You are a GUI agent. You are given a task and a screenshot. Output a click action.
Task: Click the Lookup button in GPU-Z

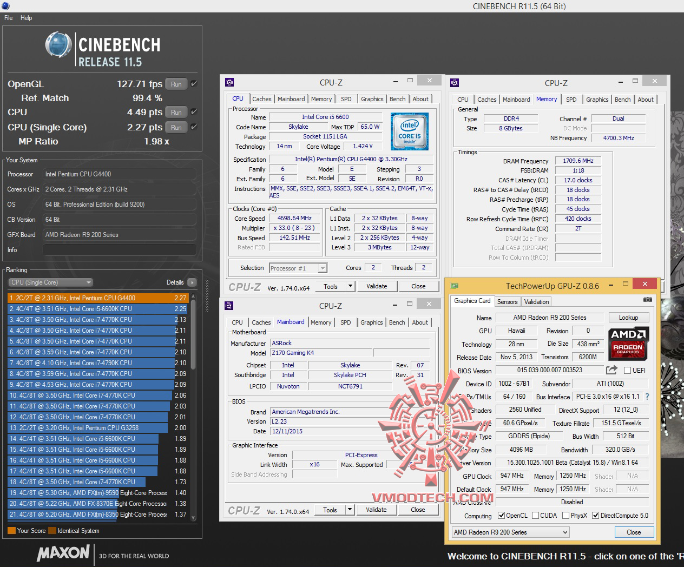[x=629, y=318]
